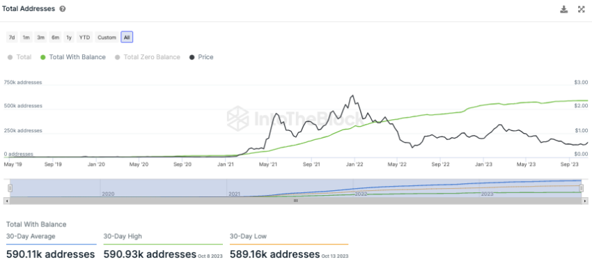592x264 pixels.
Task: Pick the YTD range option
Action: click(x=84, y=38)
